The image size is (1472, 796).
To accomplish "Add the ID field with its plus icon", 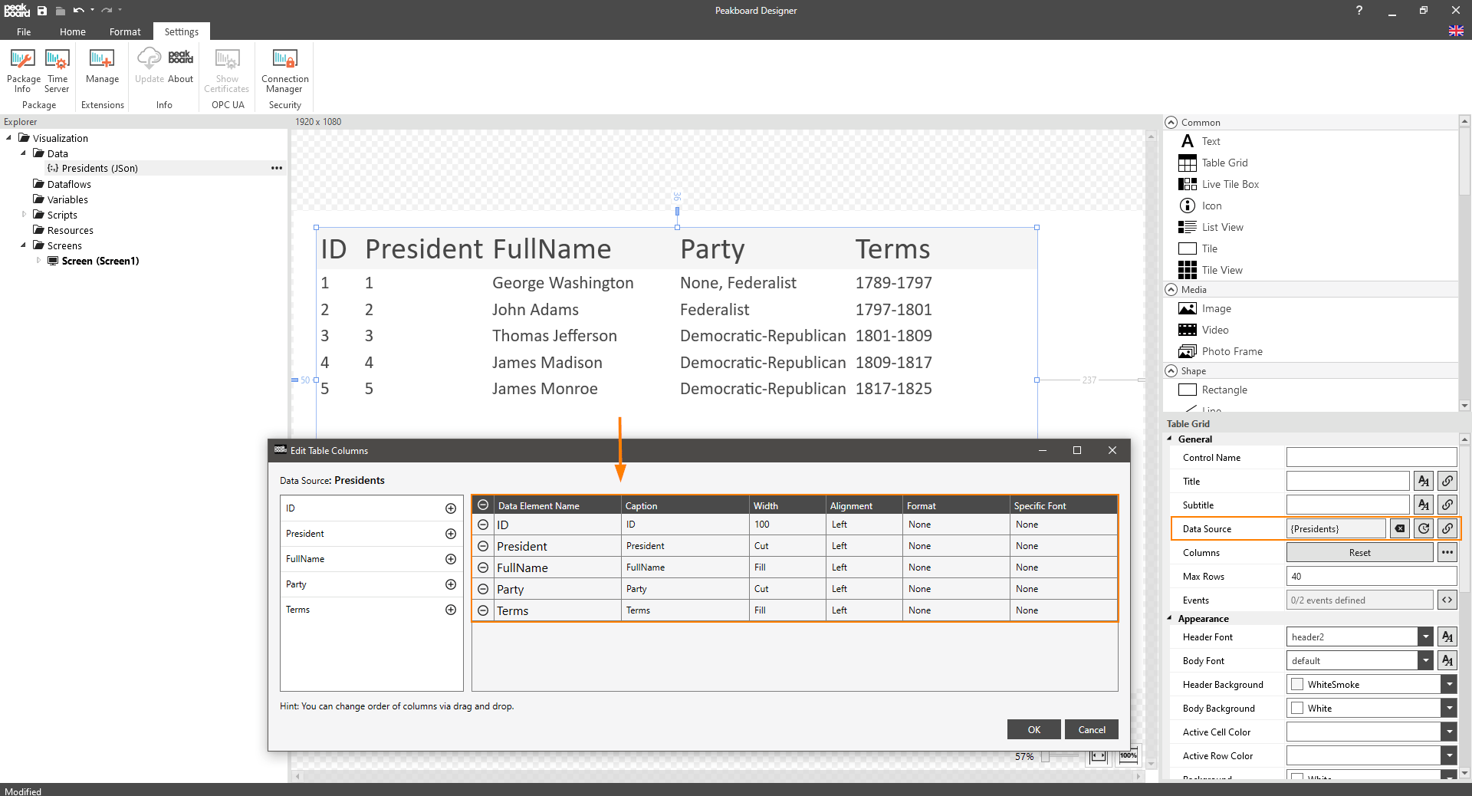I will (x=451, y=508).
